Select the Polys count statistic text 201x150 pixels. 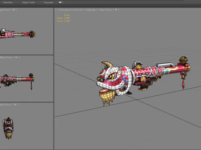point(63,18)
